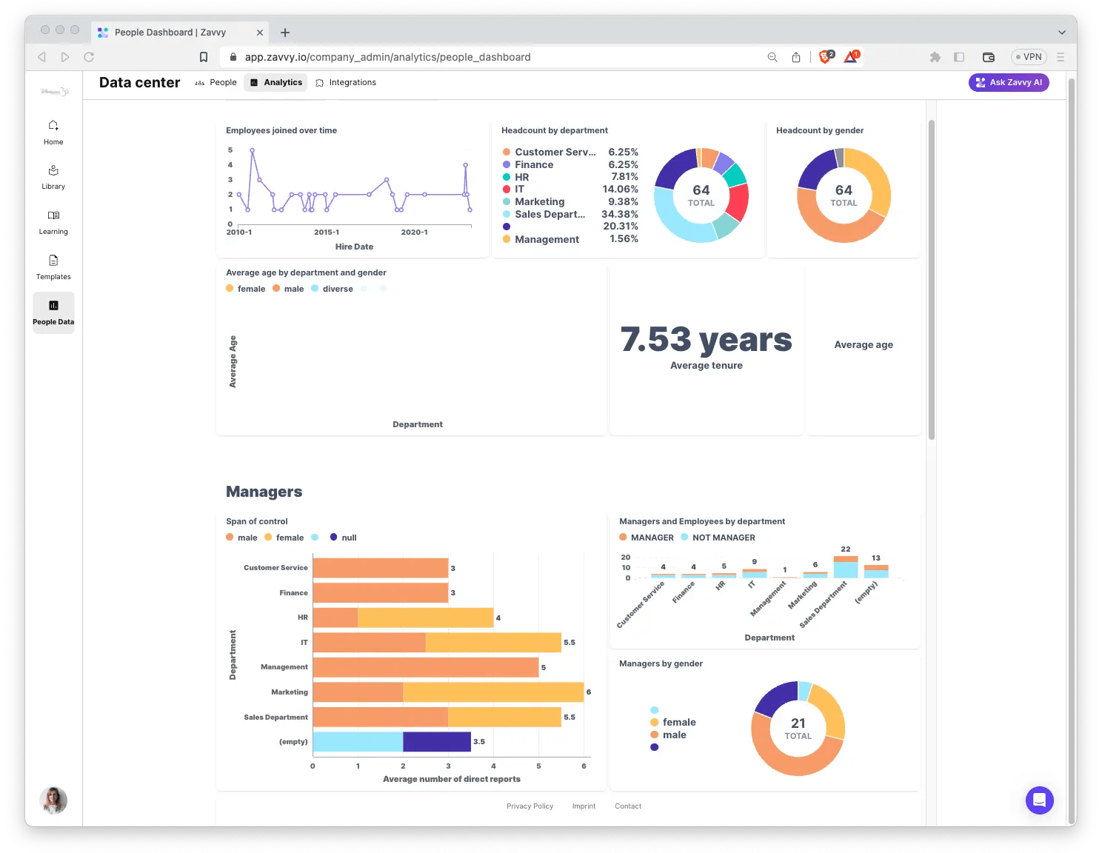Open Home in the sidebar
The width and height of the screenshot is (1102, 853).
53,133
